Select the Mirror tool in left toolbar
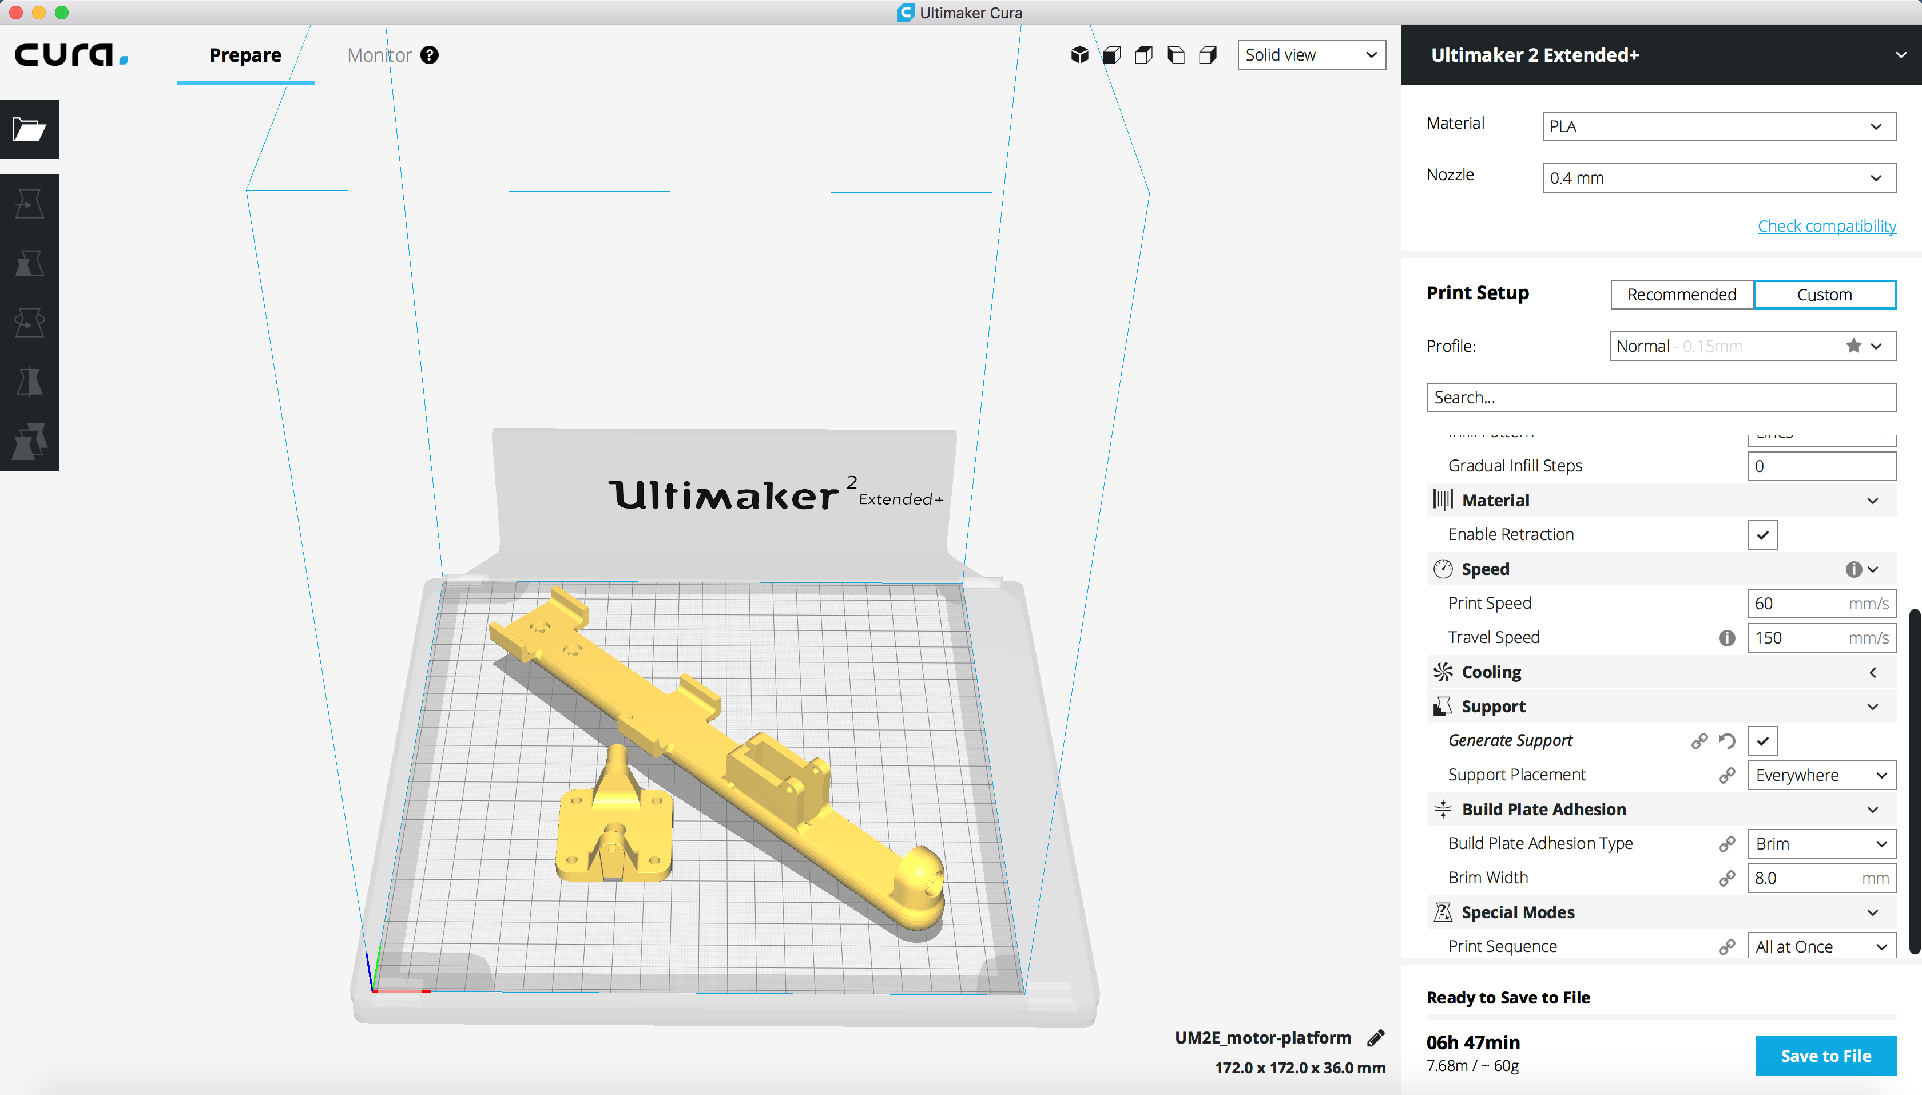 click(x=29, y=382)
